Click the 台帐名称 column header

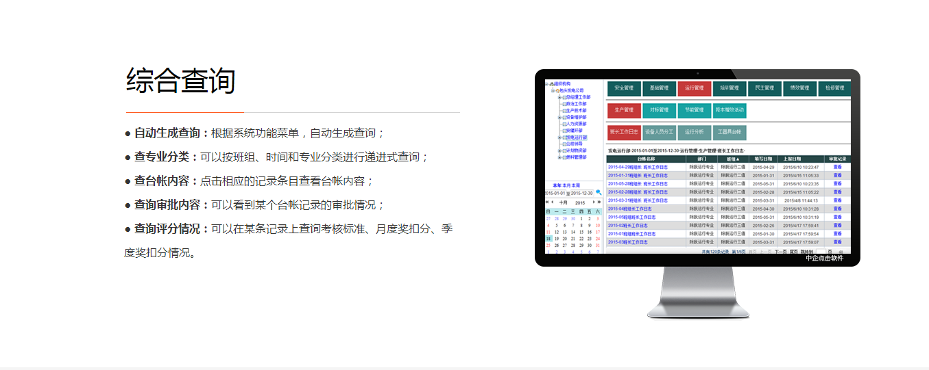pos(646,159)
